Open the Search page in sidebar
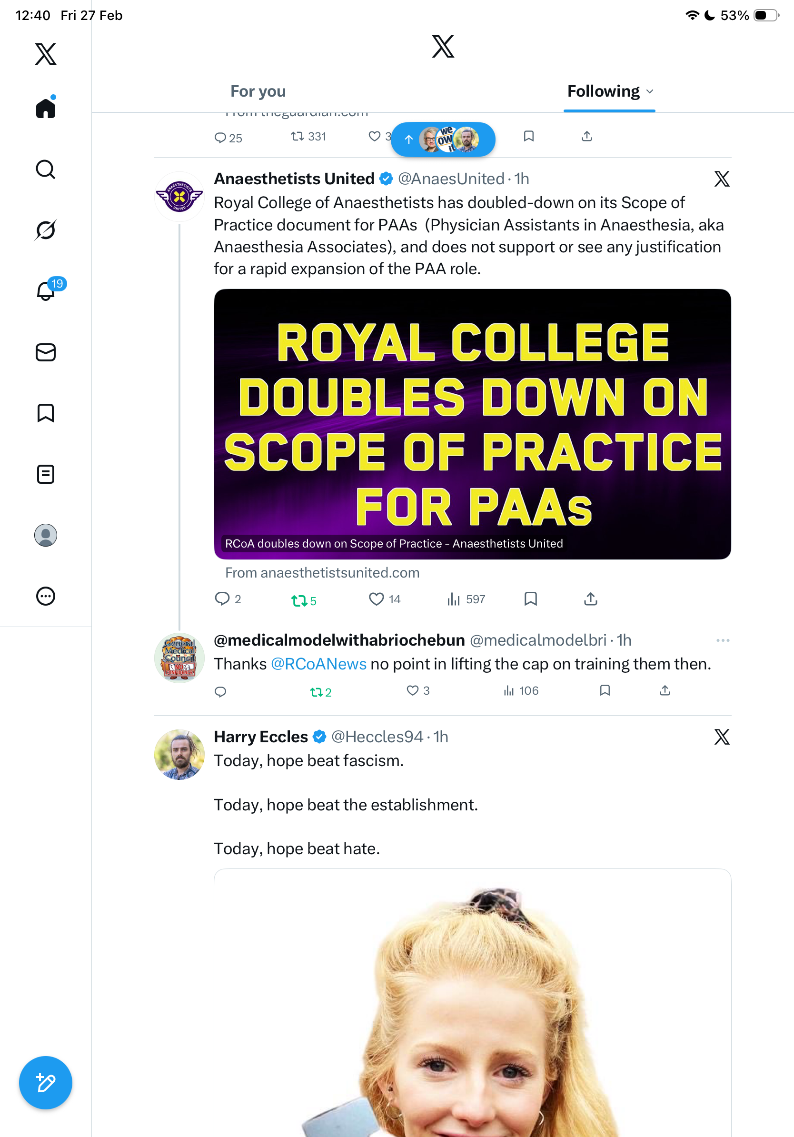 (x=46, y=170)
